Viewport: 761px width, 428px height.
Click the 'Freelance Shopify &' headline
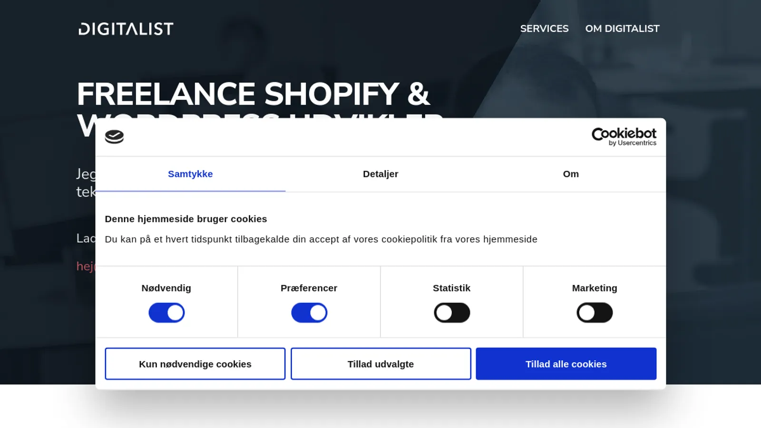(254, 94)
